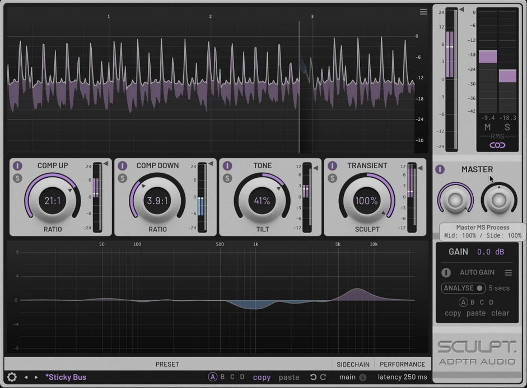Click the COMP DOWN ratio knob showing 3.9:1

tap(157, 200)
